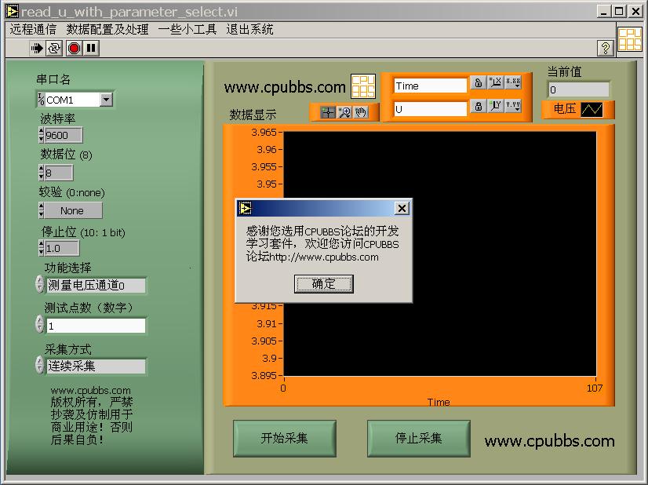Open the 数据配置及处理 menu

pyautogui.click(x=107, y=29)
